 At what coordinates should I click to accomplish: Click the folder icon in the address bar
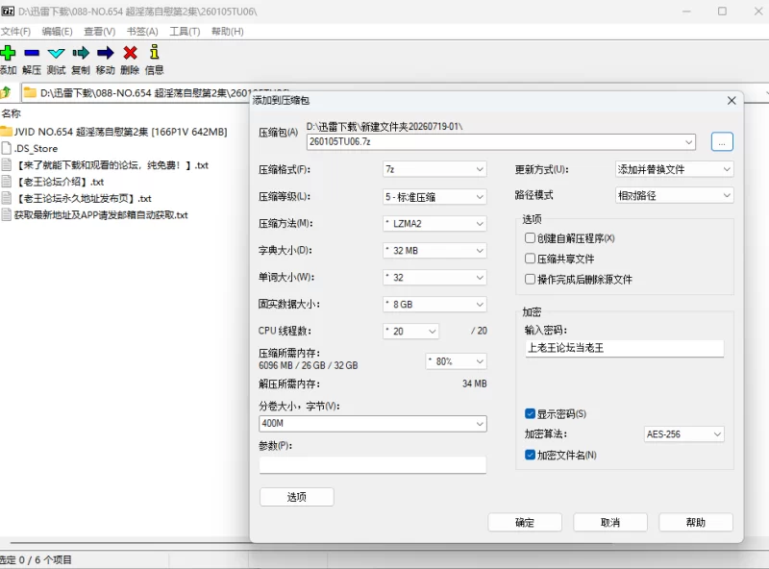click(x=30, y=92)
